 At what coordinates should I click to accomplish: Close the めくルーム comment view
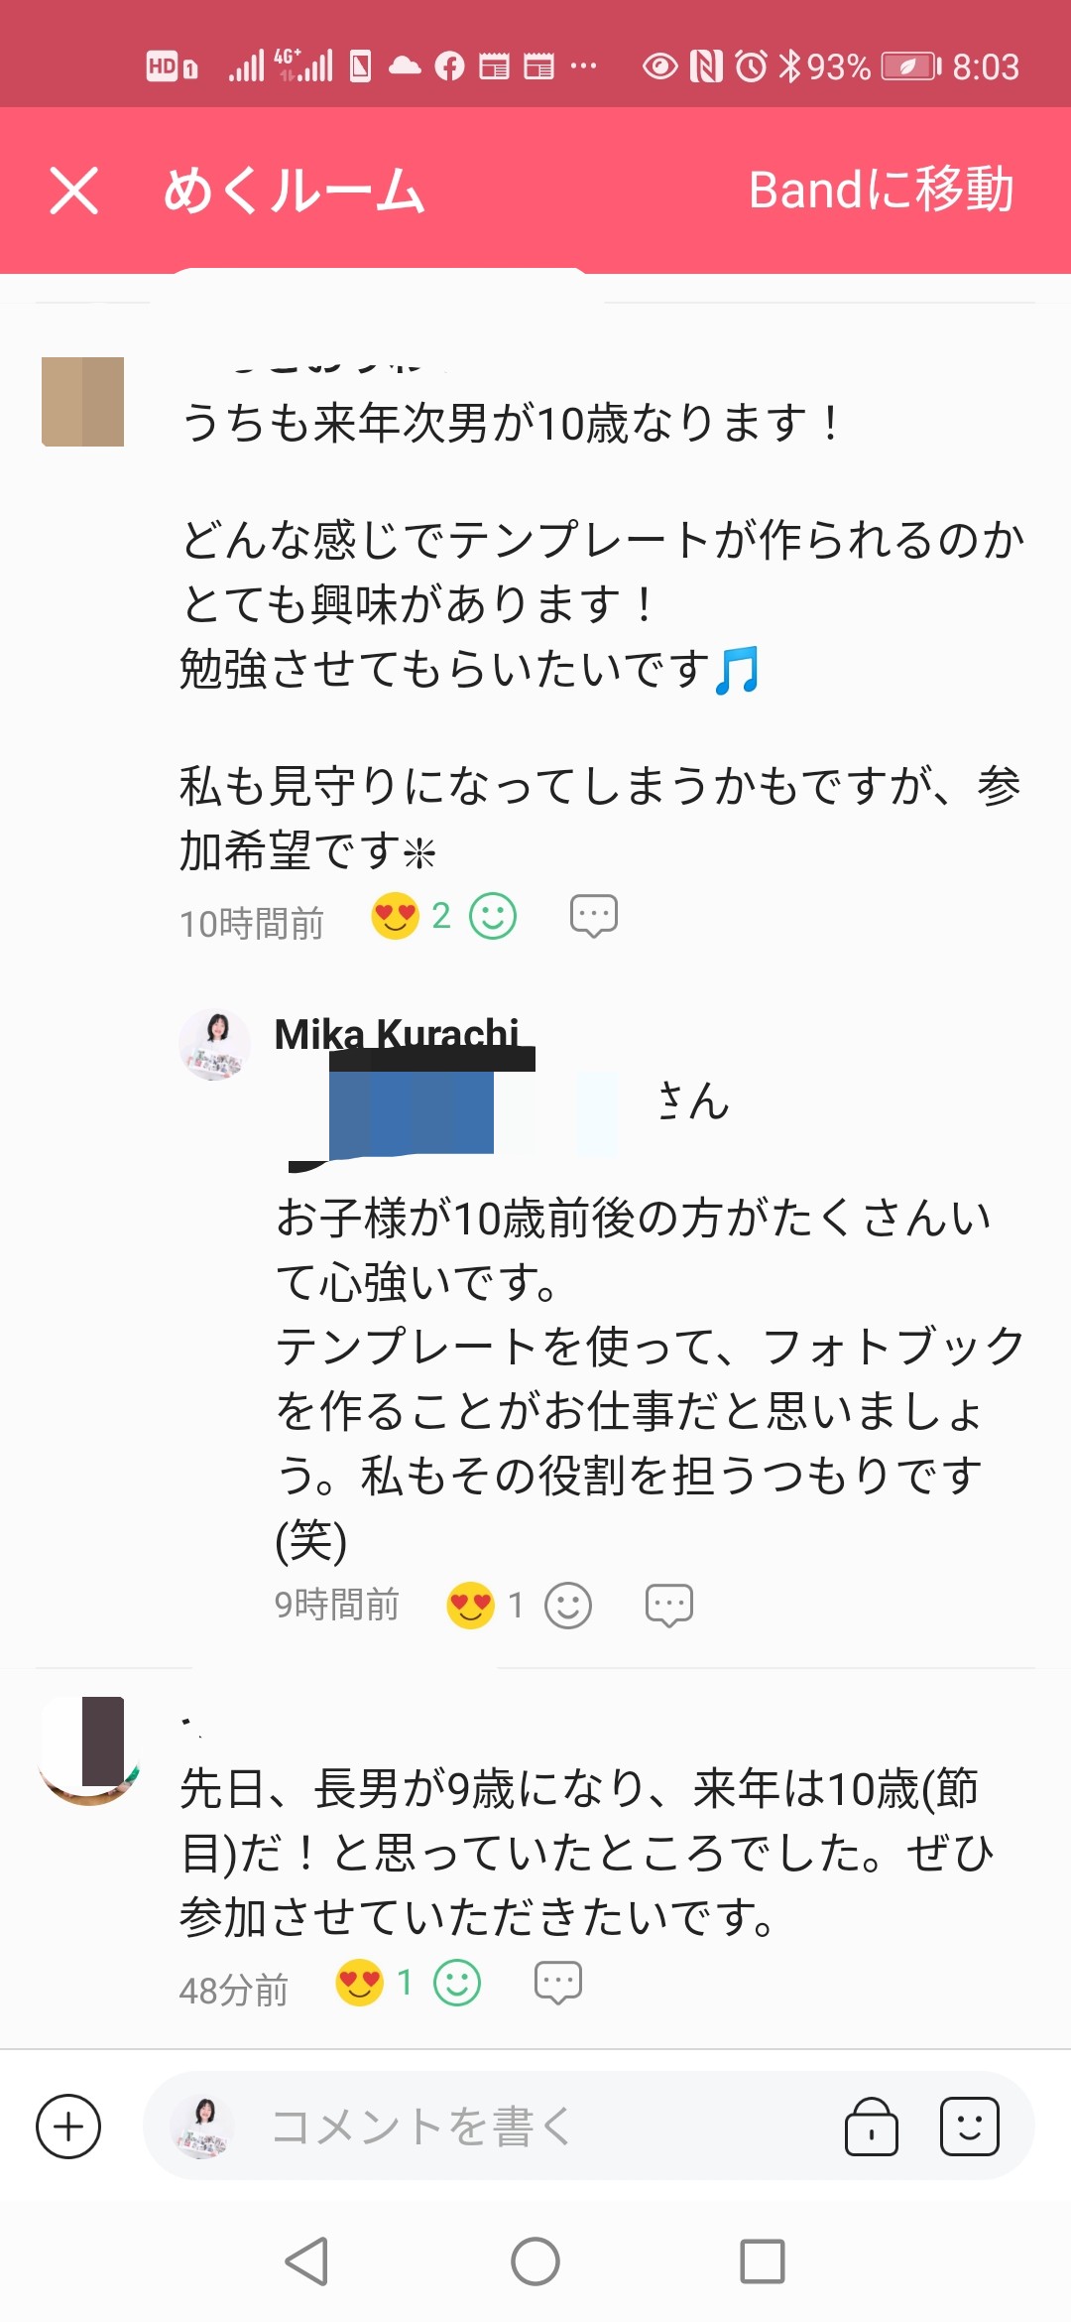coord(74,191)
